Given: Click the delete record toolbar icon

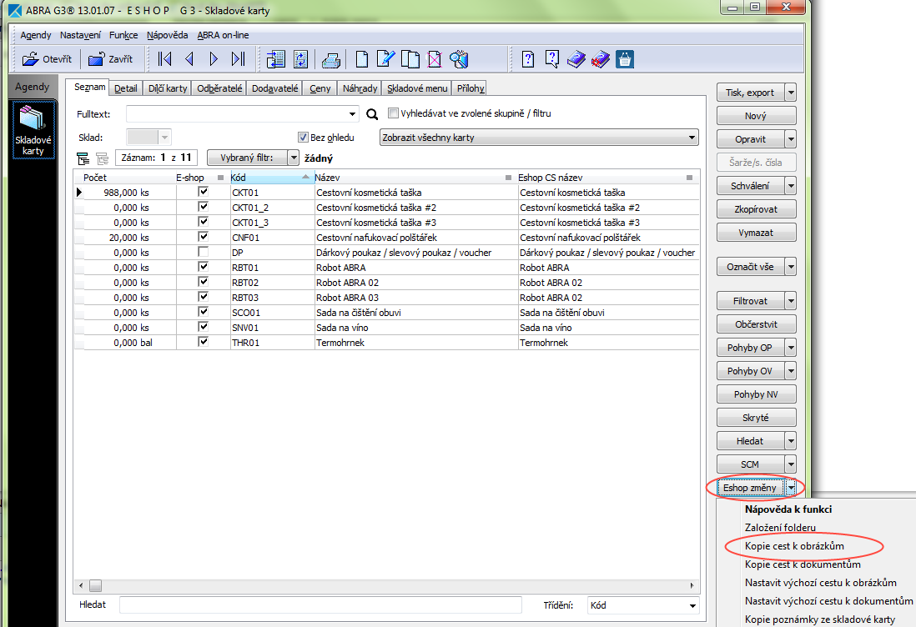Looking at the screenshot, I should tap(435, 59).
